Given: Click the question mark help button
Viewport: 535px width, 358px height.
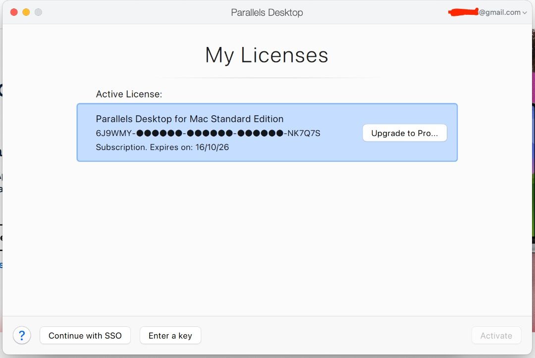Looking at the screenshot, I should (22, 336).
